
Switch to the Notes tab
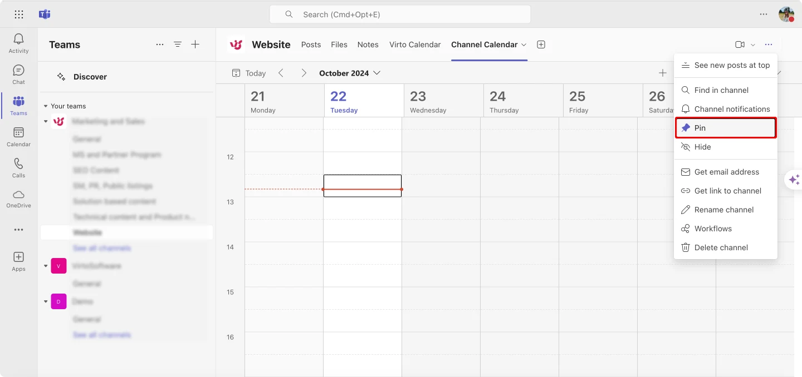368,44
